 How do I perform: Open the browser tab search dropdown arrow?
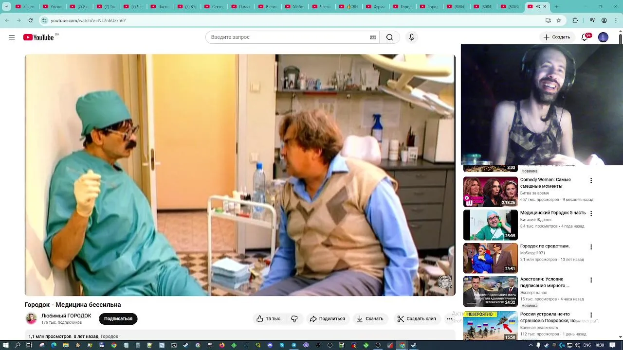[6, 7]
